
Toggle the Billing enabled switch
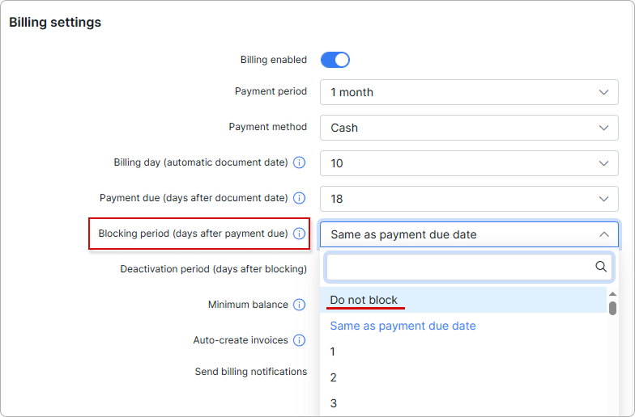click(x=335, y=60)
